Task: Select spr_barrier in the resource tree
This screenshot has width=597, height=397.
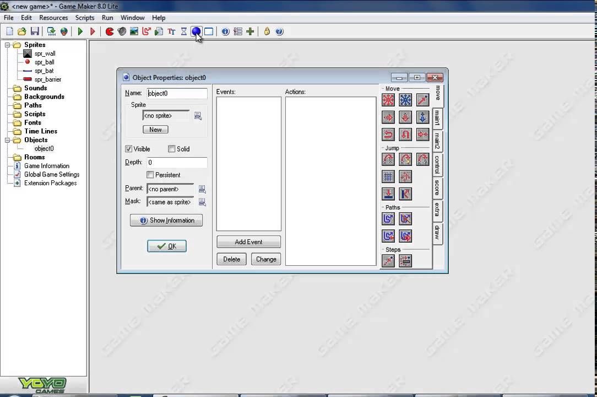Action: [x=47, y=79]
